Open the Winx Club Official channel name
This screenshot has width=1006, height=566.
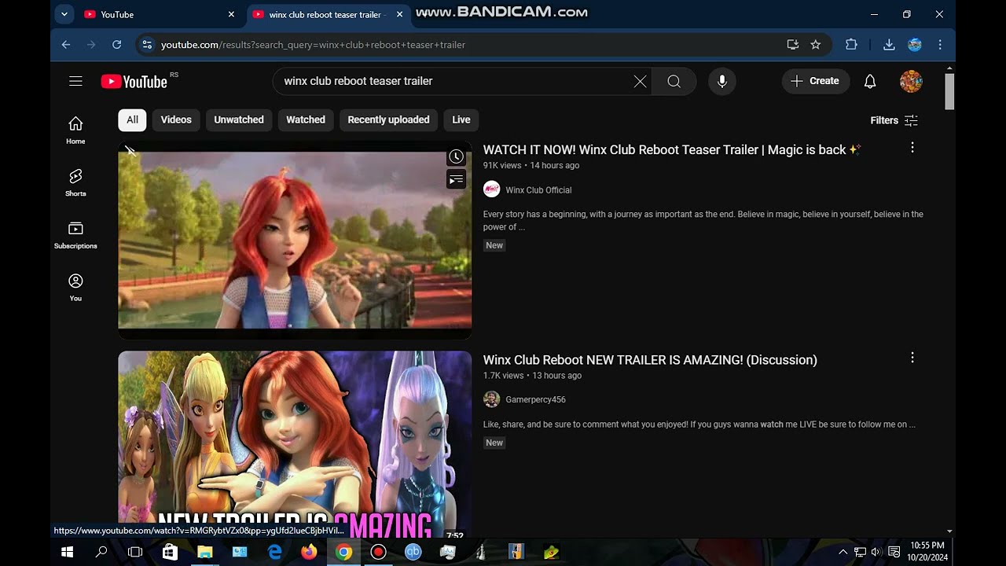(x=538, y=190)
